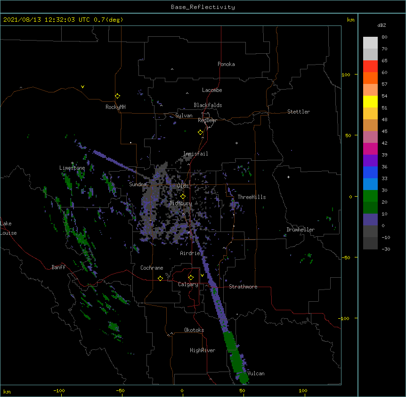Image resolution: width=406 pixels, height=397 pixels.
Task: Select the red 65 dBZ color swatch
Action: (370, 66)
